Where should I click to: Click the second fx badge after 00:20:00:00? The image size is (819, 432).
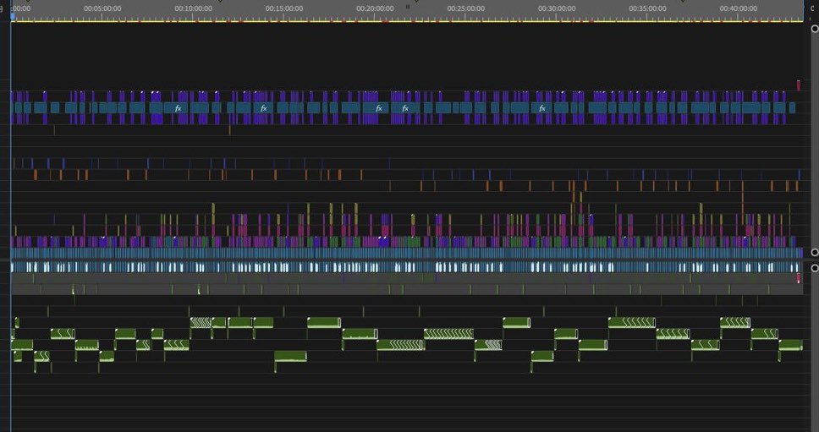[x=404, y=108]
